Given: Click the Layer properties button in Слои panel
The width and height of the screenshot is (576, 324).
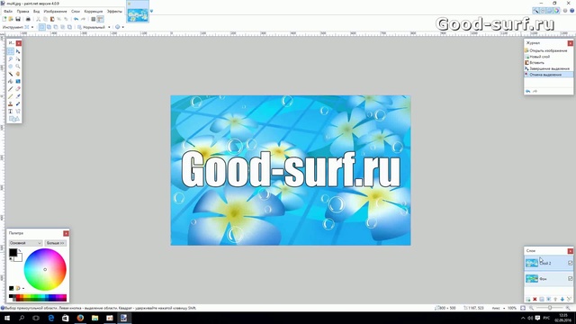Looking at the screenshot, I should tap(569, 300).
